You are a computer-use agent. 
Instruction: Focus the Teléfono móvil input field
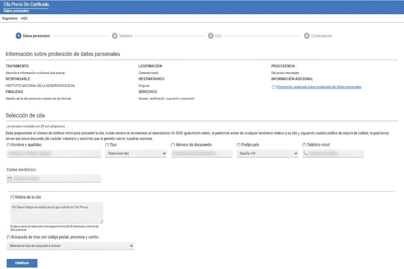coord(333,153)
